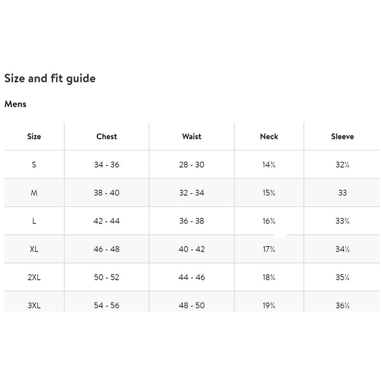Select the Mens section label

point(15,104)
